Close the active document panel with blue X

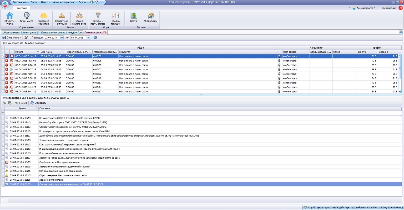(401, 32)
